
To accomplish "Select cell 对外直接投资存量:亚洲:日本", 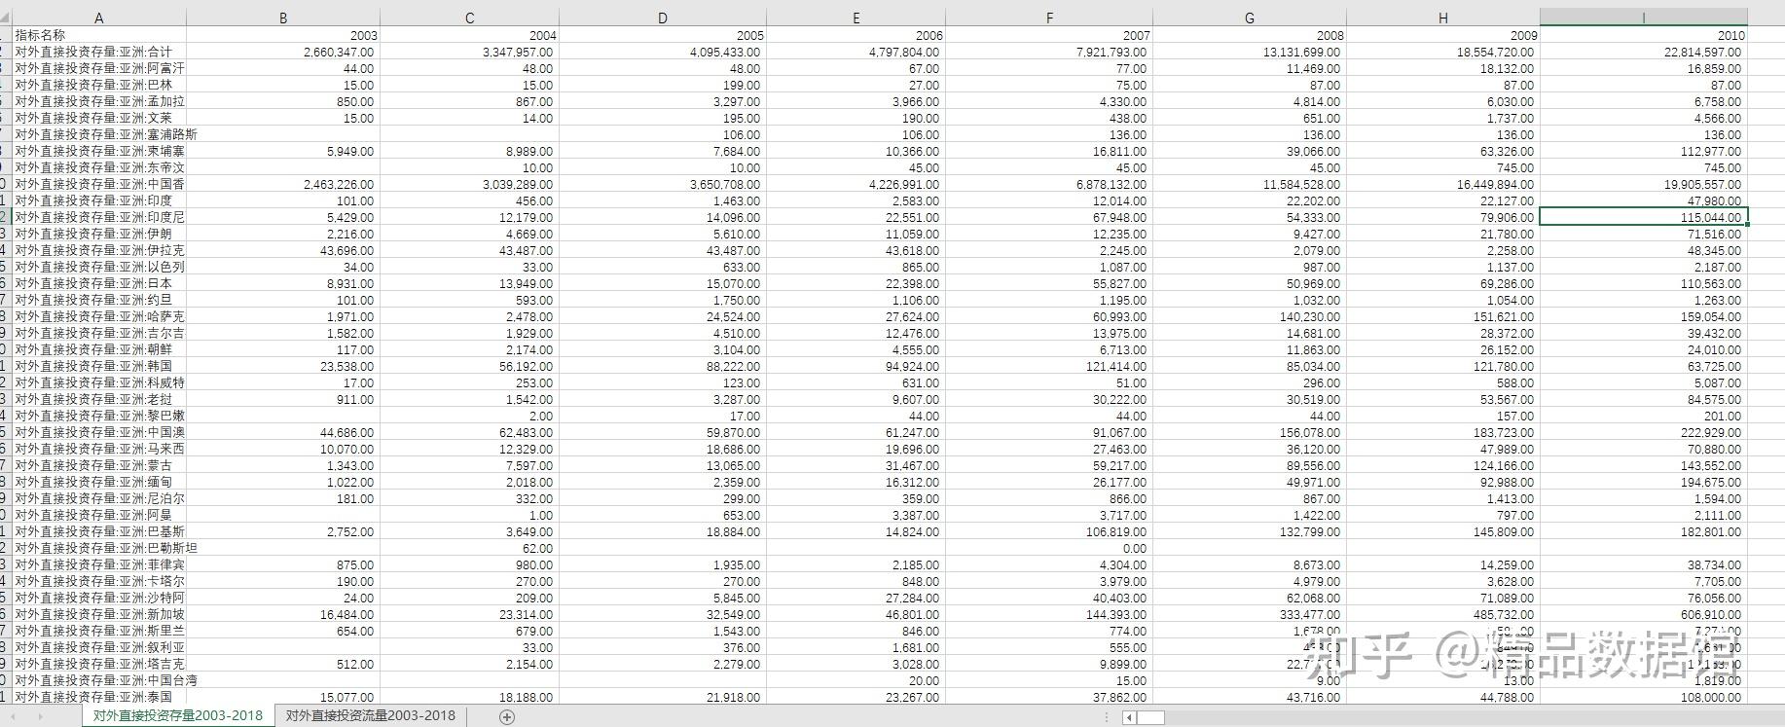I will pos(99,283).
